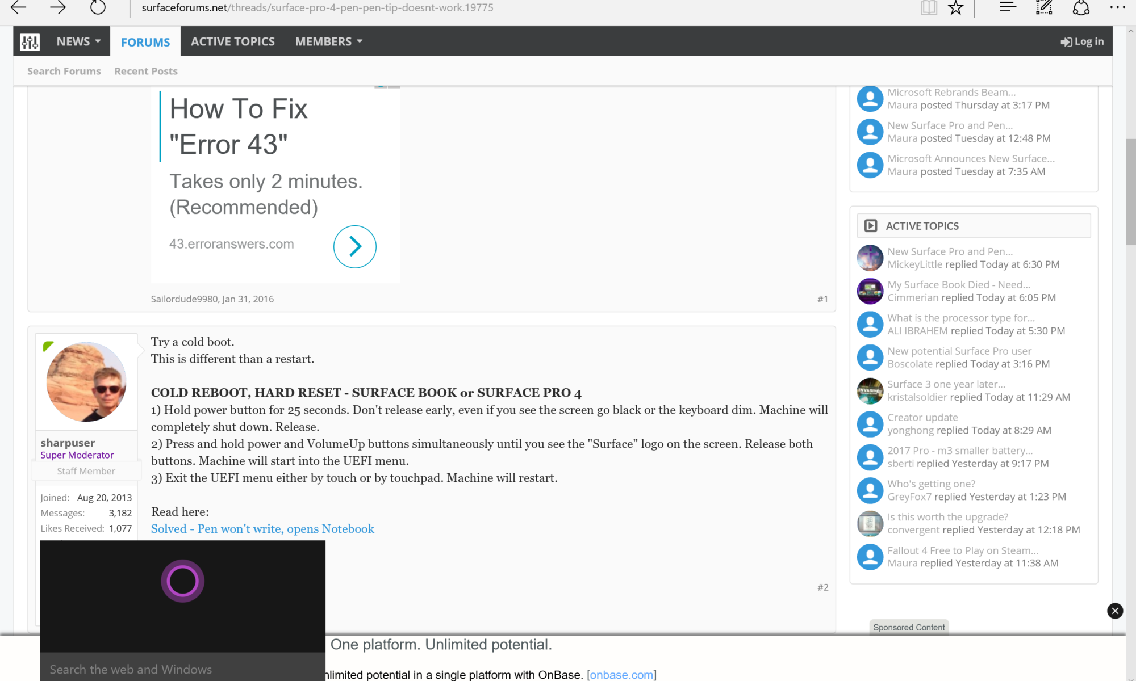Make a web note pen icon
Screen dimensions: 1136x681
[x=1044, y=7]
